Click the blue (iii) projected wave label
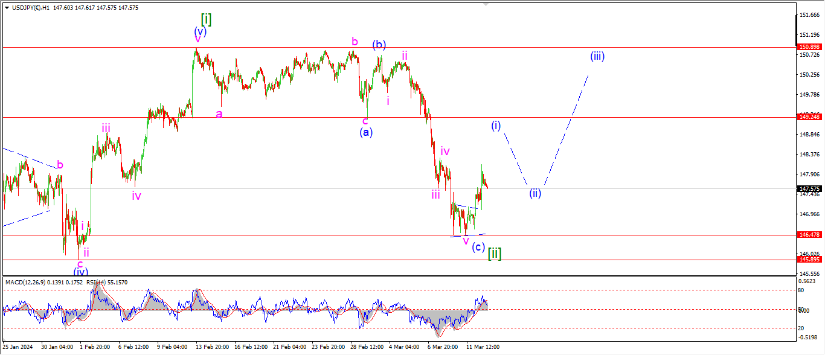825x355 pixels. coord(597,56)
